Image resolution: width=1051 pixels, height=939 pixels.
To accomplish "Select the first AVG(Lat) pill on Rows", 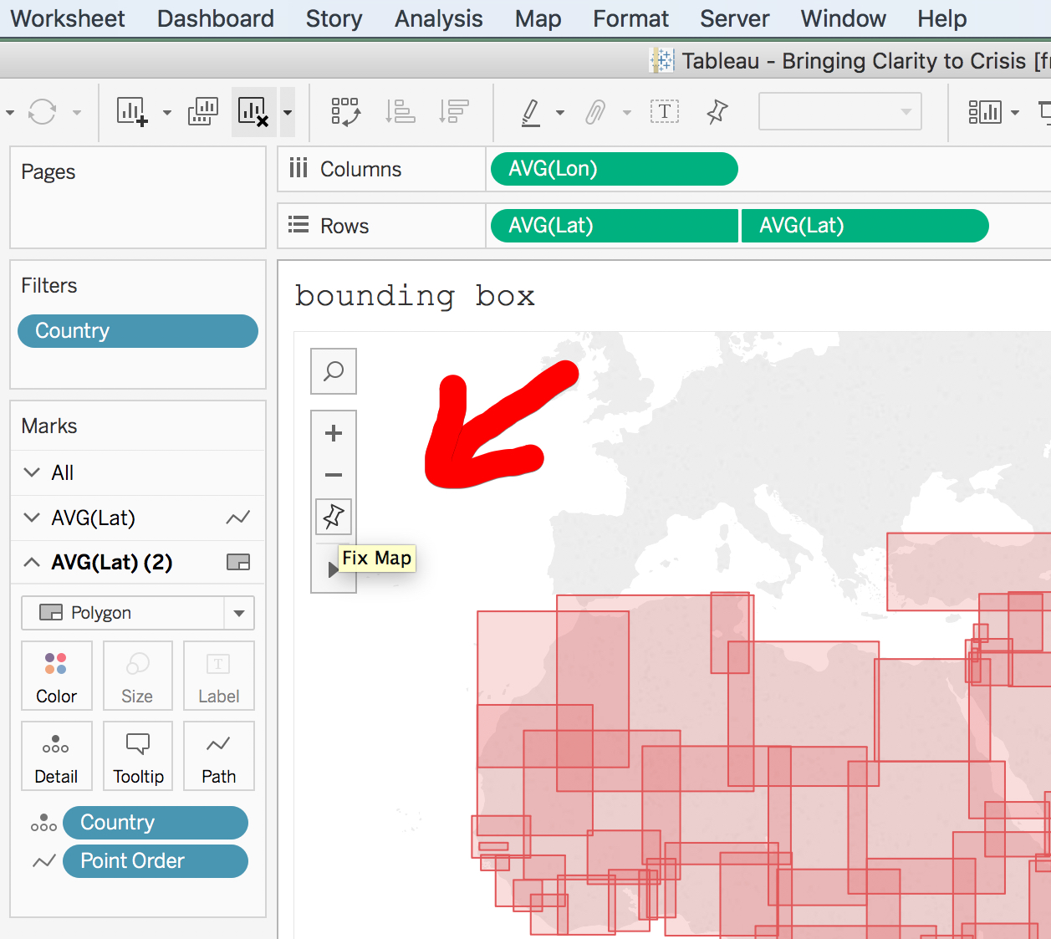I will point(614,226).
